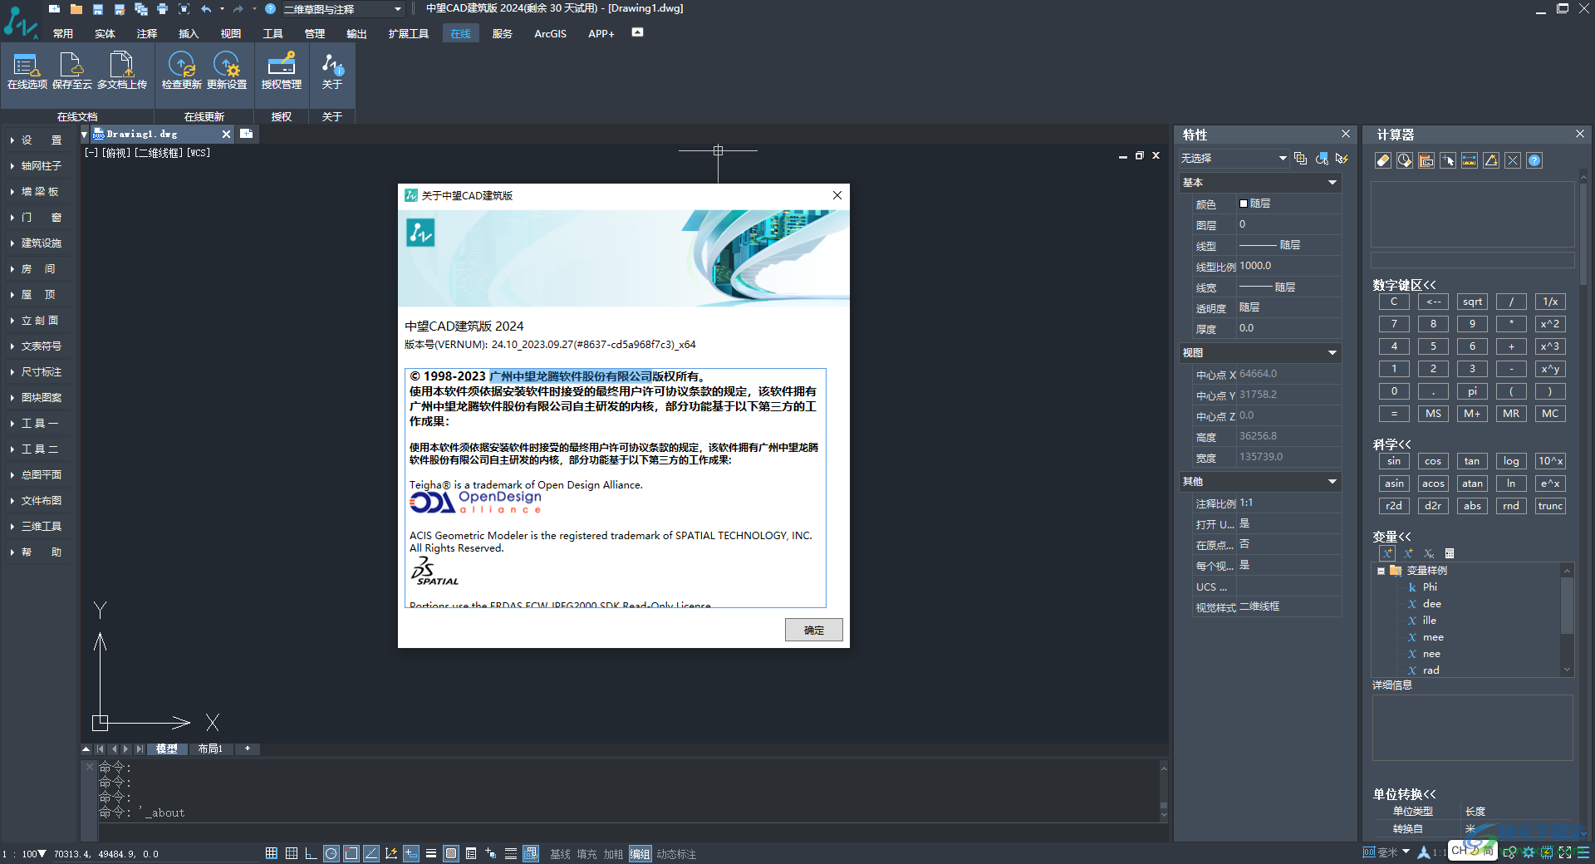
Task: Switch to the 模型 model tab
Action: [x=167, y=749]
